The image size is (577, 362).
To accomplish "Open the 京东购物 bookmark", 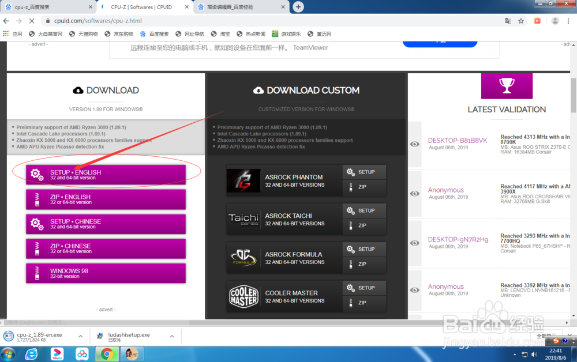I will click(119, 34).
